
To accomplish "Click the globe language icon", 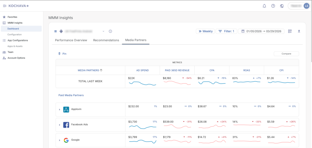I will click(282, 6).
